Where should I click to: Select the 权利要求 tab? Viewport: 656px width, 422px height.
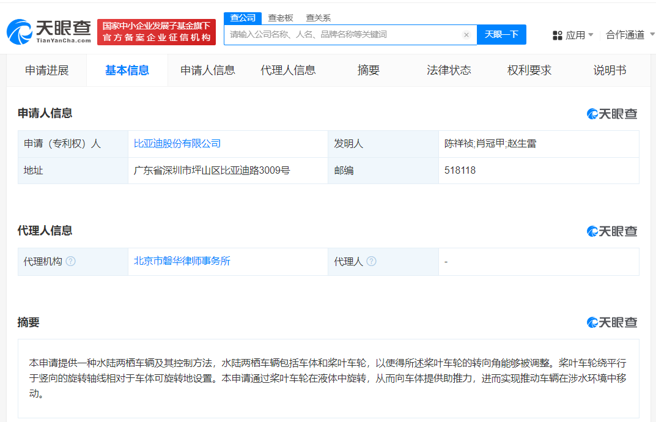(x=529, y=70)
